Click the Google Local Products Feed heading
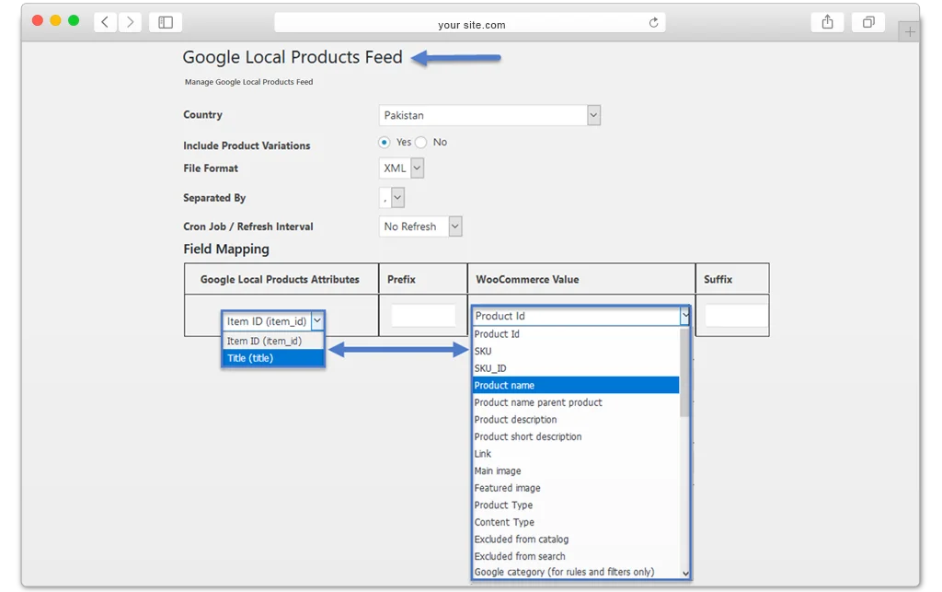 293,57
